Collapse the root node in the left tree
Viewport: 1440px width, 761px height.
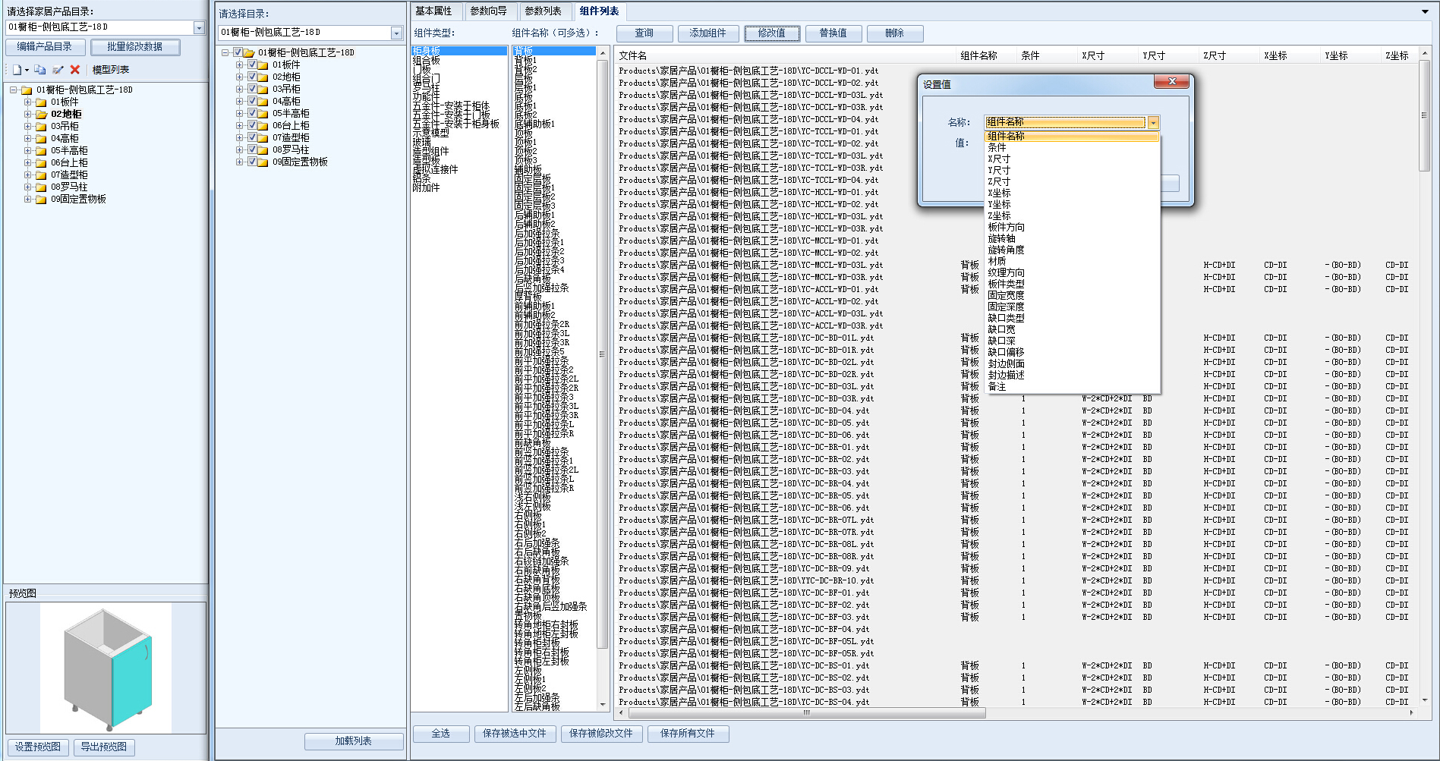tap(13, 90)
